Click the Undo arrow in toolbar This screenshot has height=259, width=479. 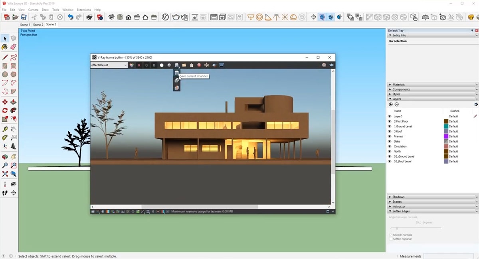pos(71,17)
